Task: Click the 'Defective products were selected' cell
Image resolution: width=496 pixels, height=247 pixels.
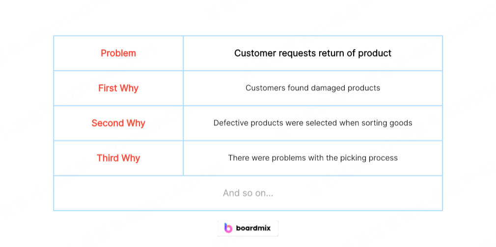Action: coord(313,123)
